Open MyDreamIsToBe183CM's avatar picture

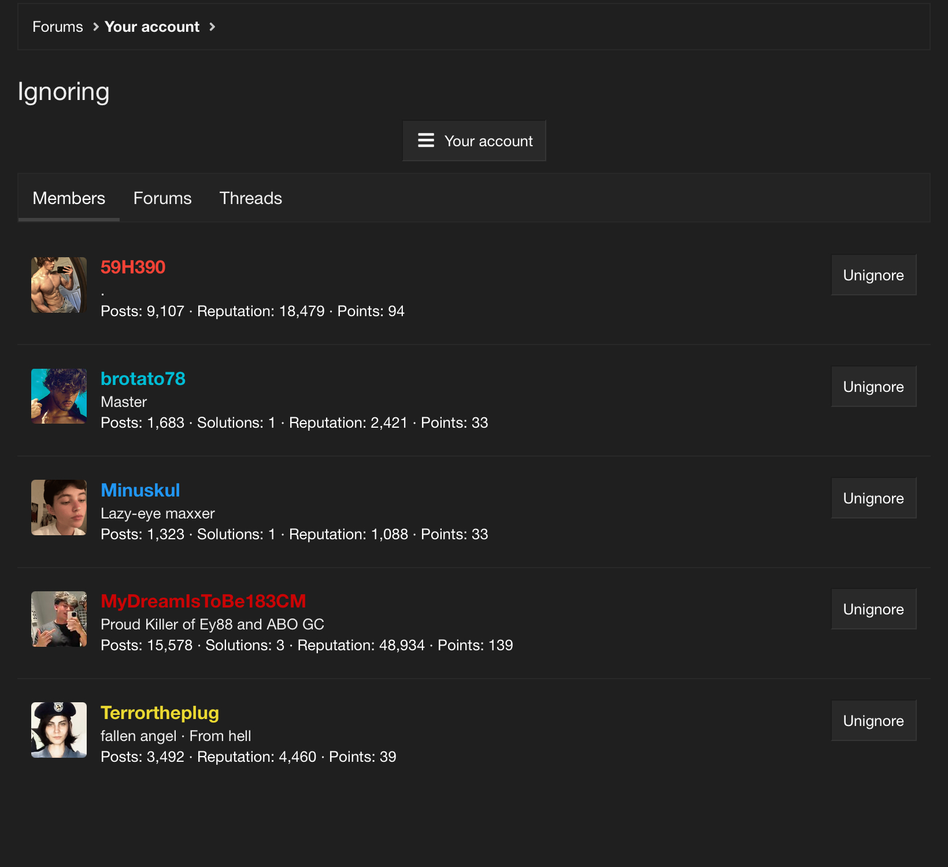(59, 619)
